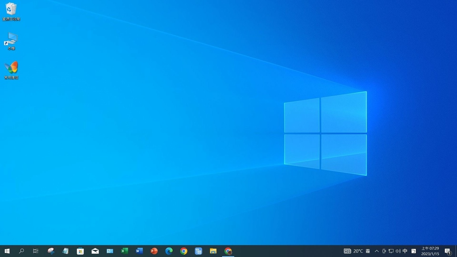Launch the Snipping Tool from taskbar
457x257 pixels.
[x=51, y=251]
